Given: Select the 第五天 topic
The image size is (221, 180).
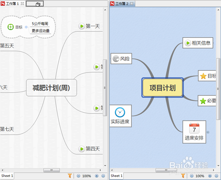Looking at the screenshot, I should (7, 46).
